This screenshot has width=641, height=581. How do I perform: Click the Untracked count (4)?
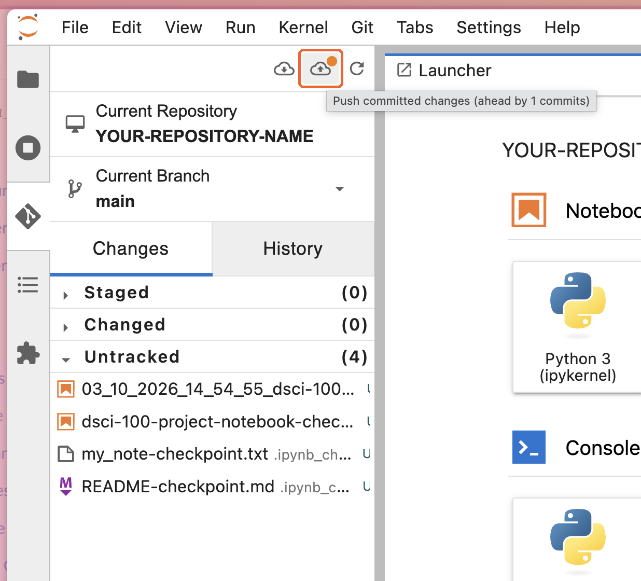click(x=354, y=357)
